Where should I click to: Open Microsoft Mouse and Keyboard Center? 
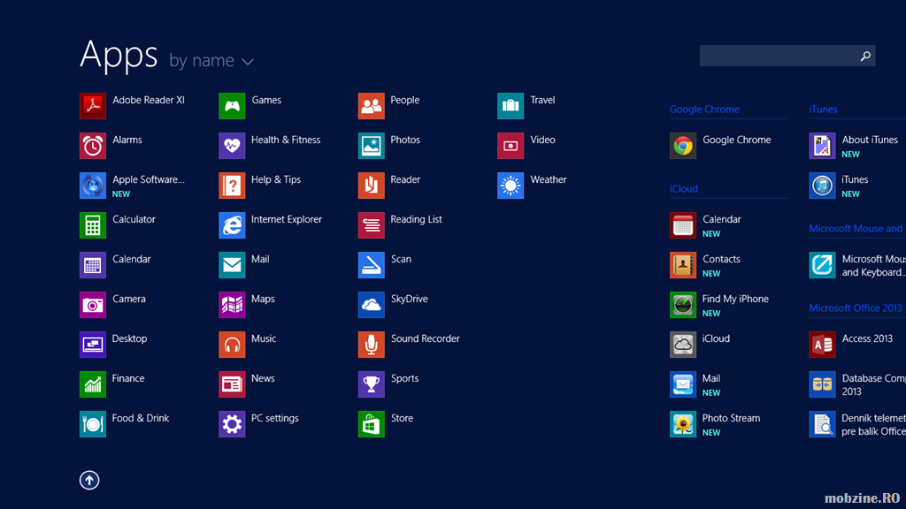click(x=856, y=265)
